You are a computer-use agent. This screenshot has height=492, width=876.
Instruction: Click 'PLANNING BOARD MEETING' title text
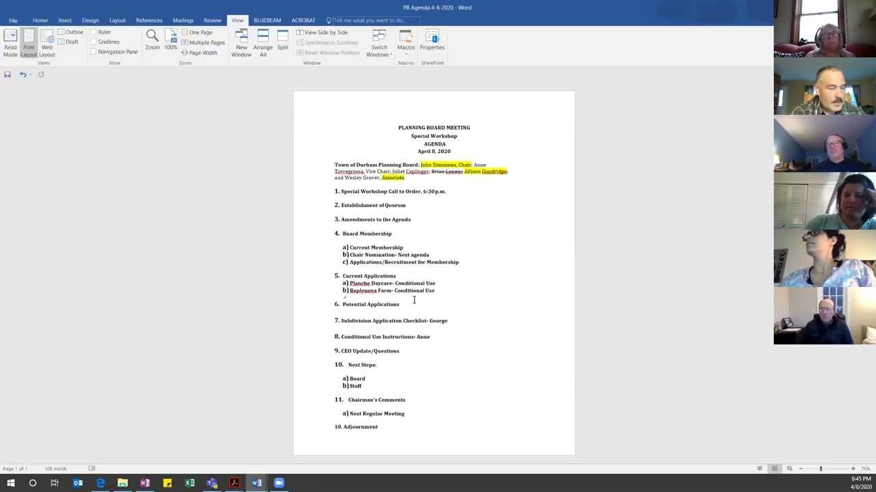point(434,128)
